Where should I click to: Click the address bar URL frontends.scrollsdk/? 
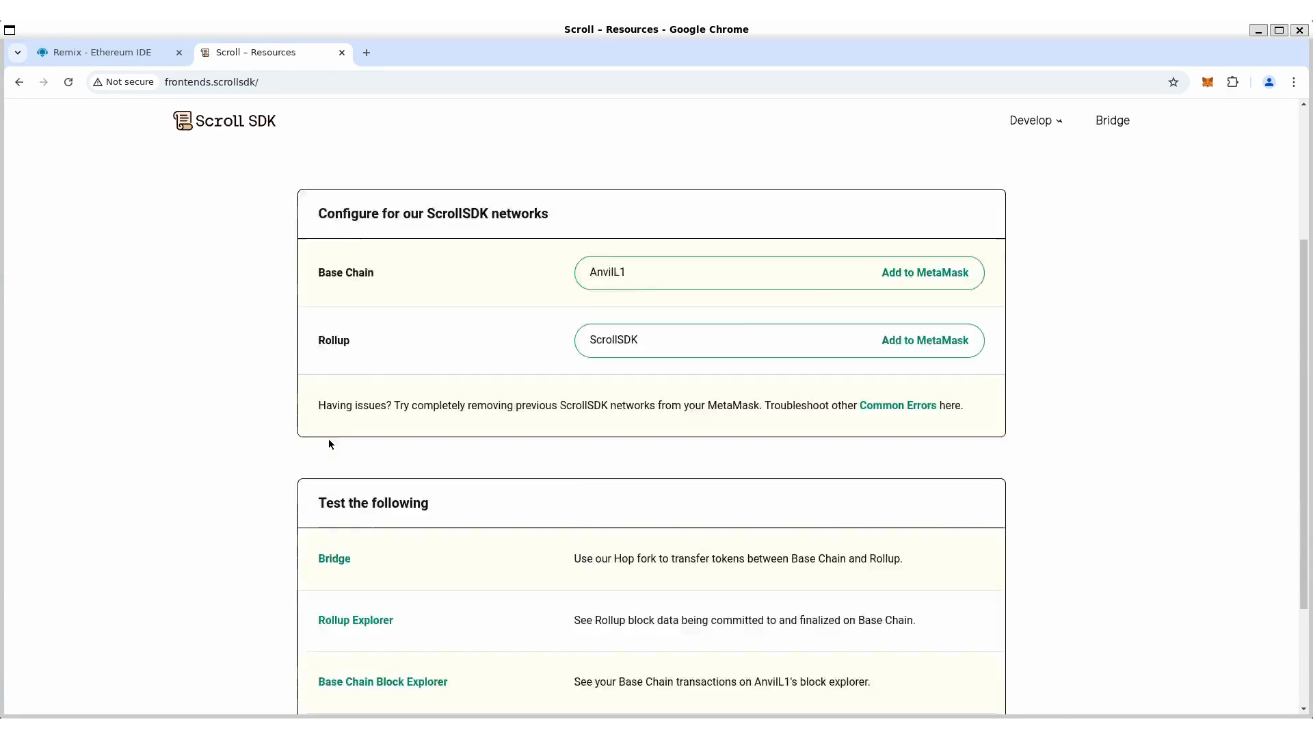point(211,82)
